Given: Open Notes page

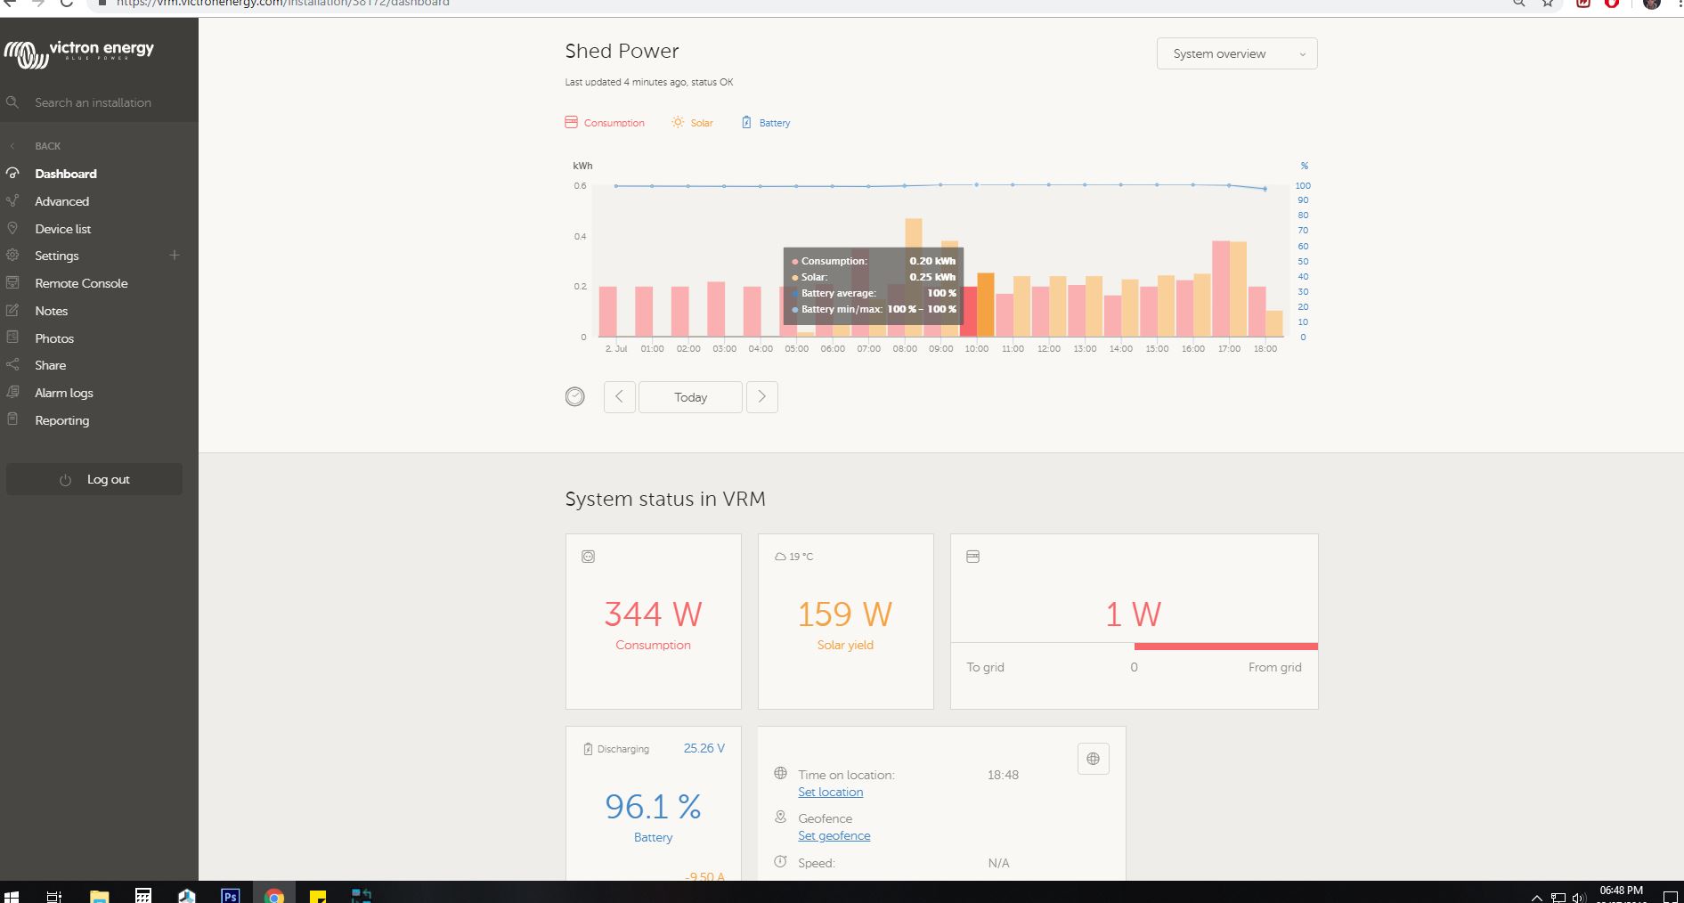Looking at the screenshot, I should (52, 311).
